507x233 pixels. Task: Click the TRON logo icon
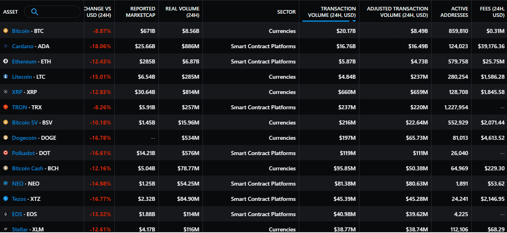6,107
